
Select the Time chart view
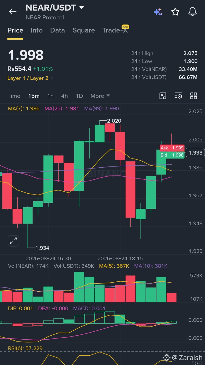point(14,96)
